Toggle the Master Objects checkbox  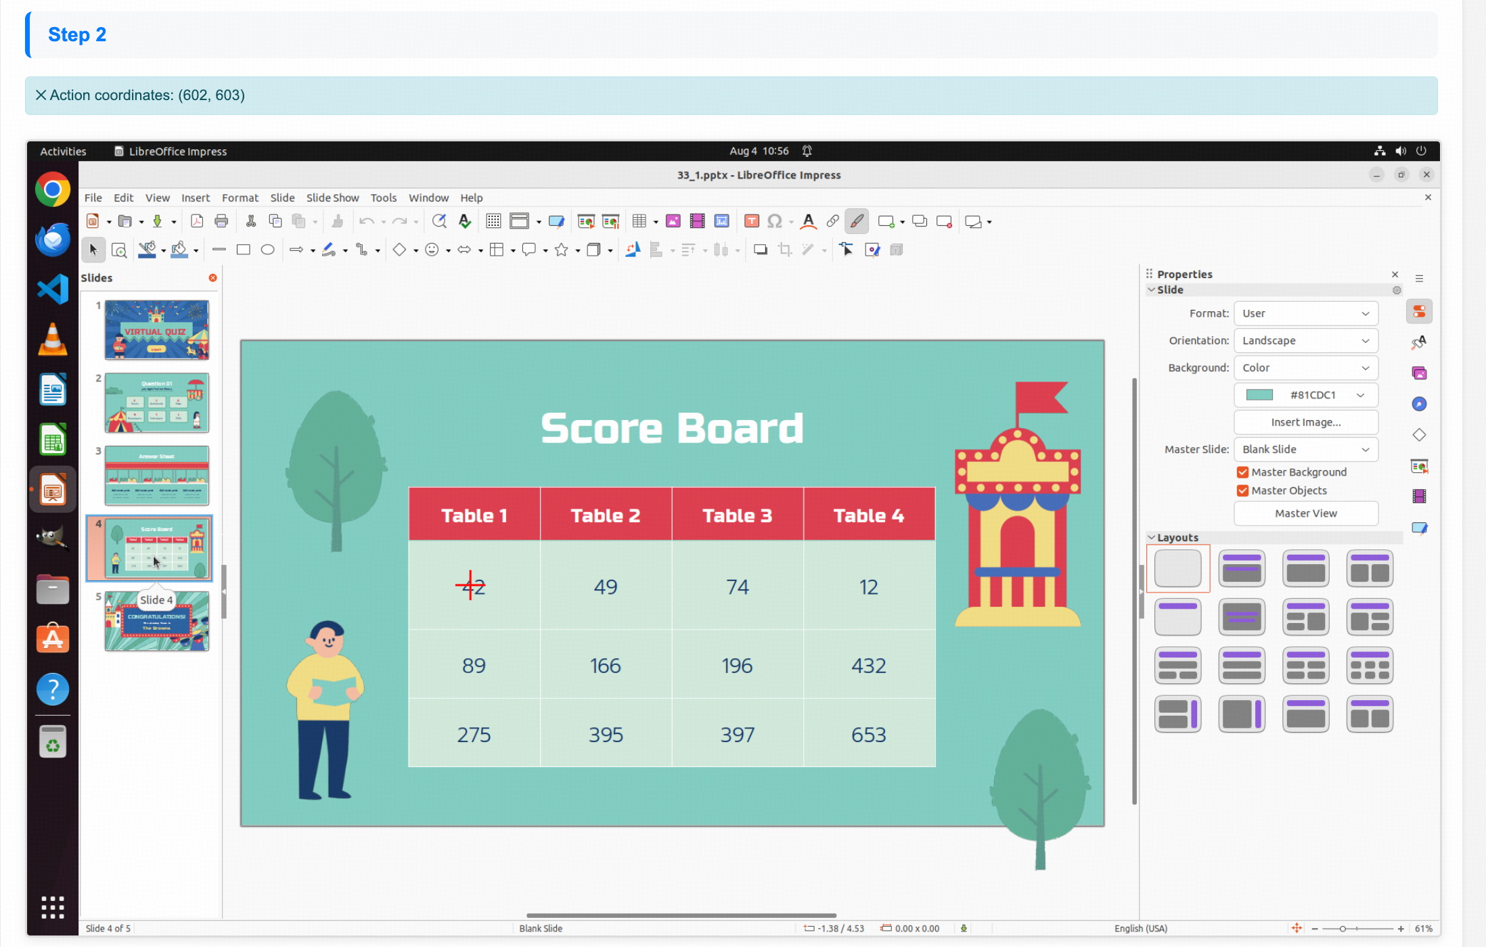[1242, 490]
